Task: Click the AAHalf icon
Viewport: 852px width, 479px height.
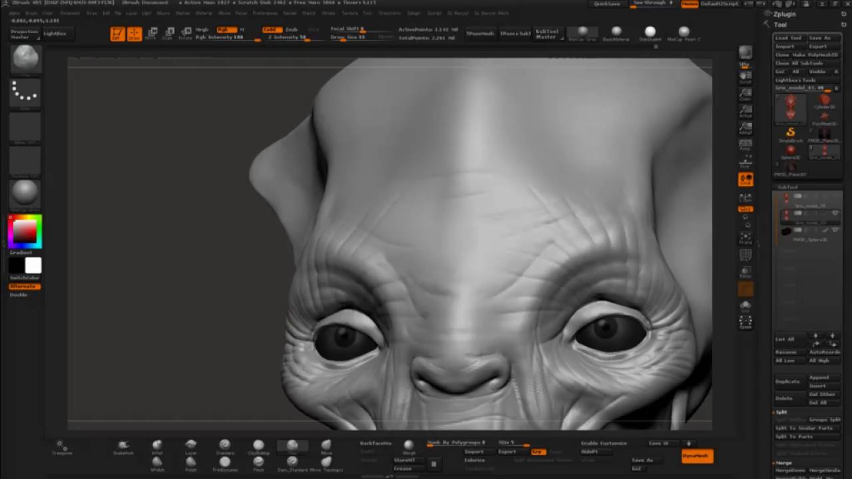Action: coord(745,128)
